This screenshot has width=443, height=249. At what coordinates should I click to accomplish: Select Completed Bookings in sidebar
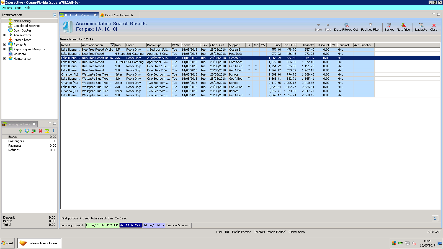coord(27,26)
